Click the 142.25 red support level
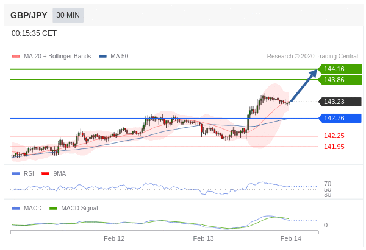The image size is (366, 250). (x=334, y=136)
